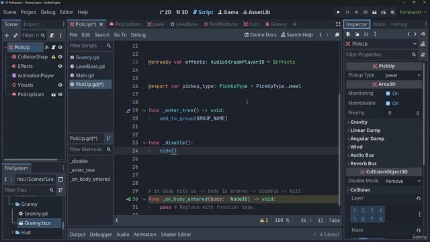Viewport: 430px width, 242px height.
Task: Run the current scene with clapper icon
Action: point(374,12)
